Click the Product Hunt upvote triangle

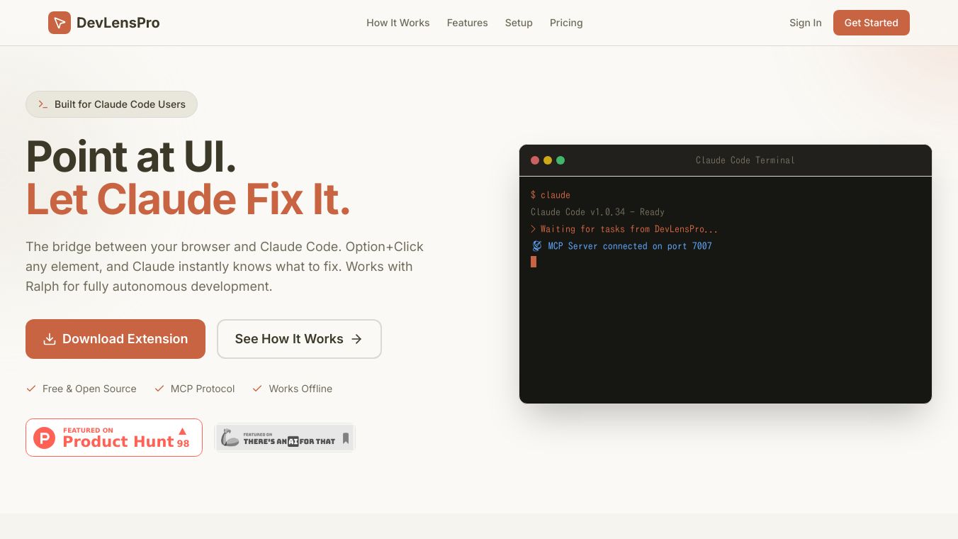182,431
